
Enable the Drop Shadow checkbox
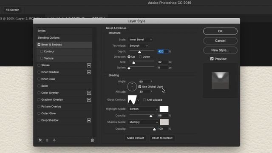tap(39, 120)
